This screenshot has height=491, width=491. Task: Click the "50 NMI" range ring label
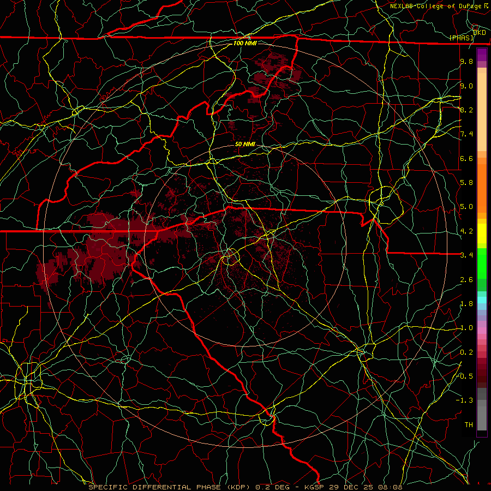(245, 144)
